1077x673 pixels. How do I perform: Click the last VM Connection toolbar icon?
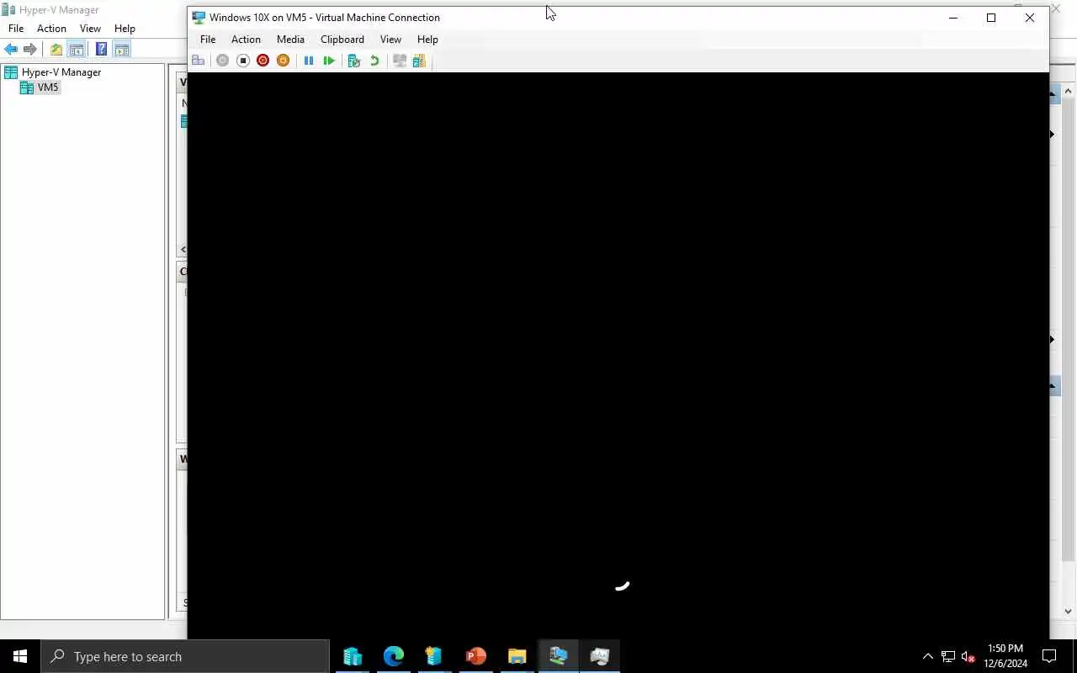click(419, 61)
